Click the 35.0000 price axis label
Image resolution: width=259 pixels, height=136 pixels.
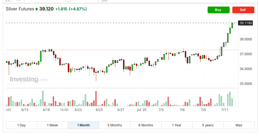246,84
